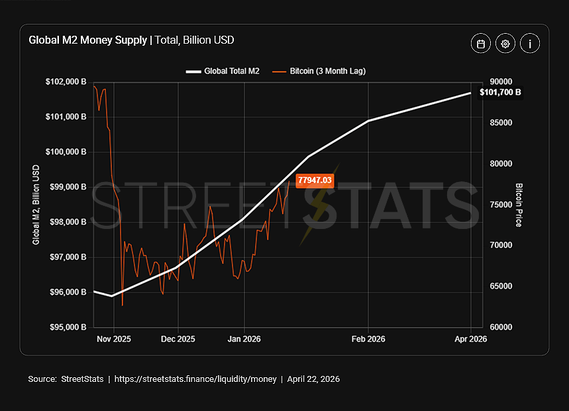Open chart settings gear icon
The height and width of the screenshot is (411, 569).
click(x=505, y=44)
